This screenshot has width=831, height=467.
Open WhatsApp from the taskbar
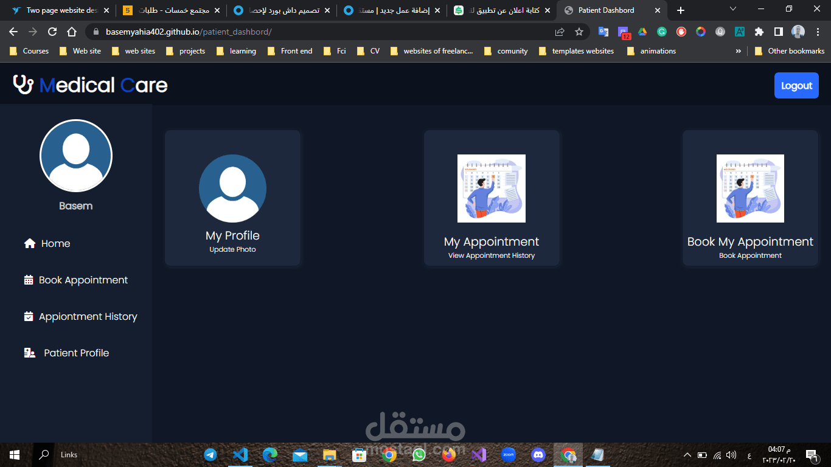click(x=419, y=454)
